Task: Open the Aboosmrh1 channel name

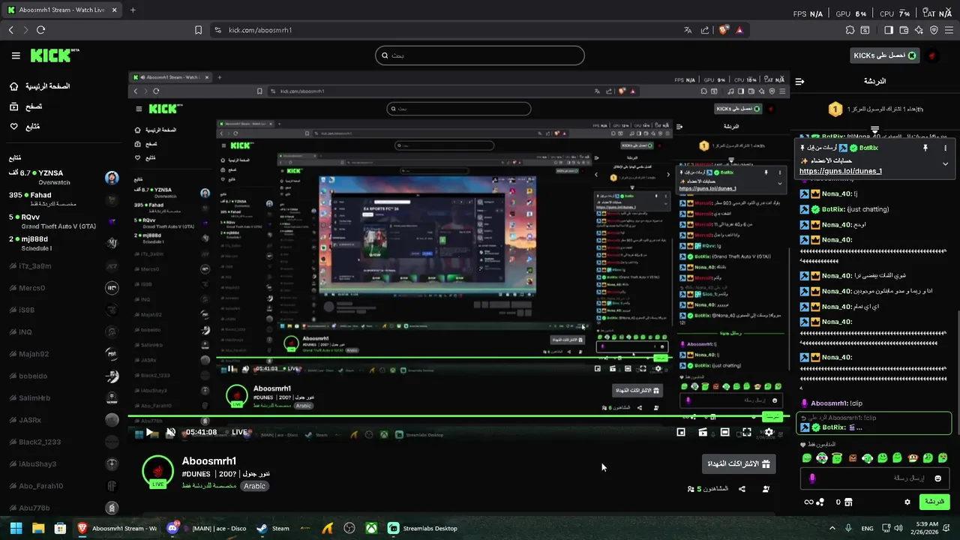Action: tap(209, 461)
